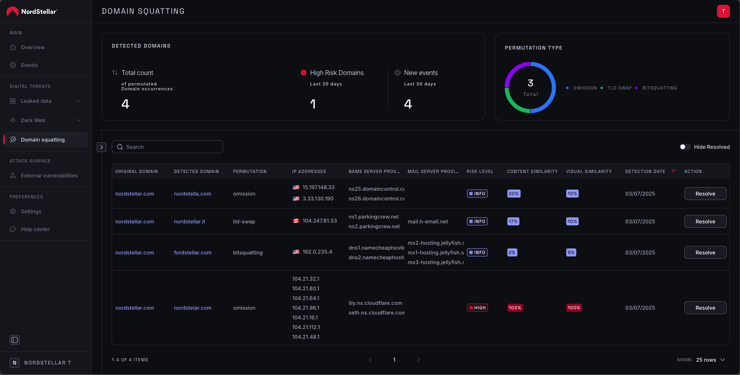Open Settings gear in sidebar
The height and width of the screenshot is (375, 740).
pyautogui.click(x=13, y=211)
